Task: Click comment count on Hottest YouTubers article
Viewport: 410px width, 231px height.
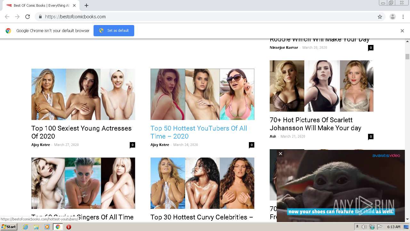Action: (251, 145)
